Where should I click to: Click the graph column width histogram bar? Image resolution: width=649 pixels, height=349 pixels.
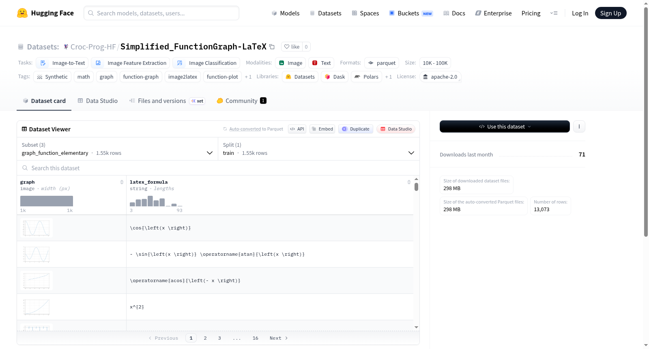coord(47,201)
